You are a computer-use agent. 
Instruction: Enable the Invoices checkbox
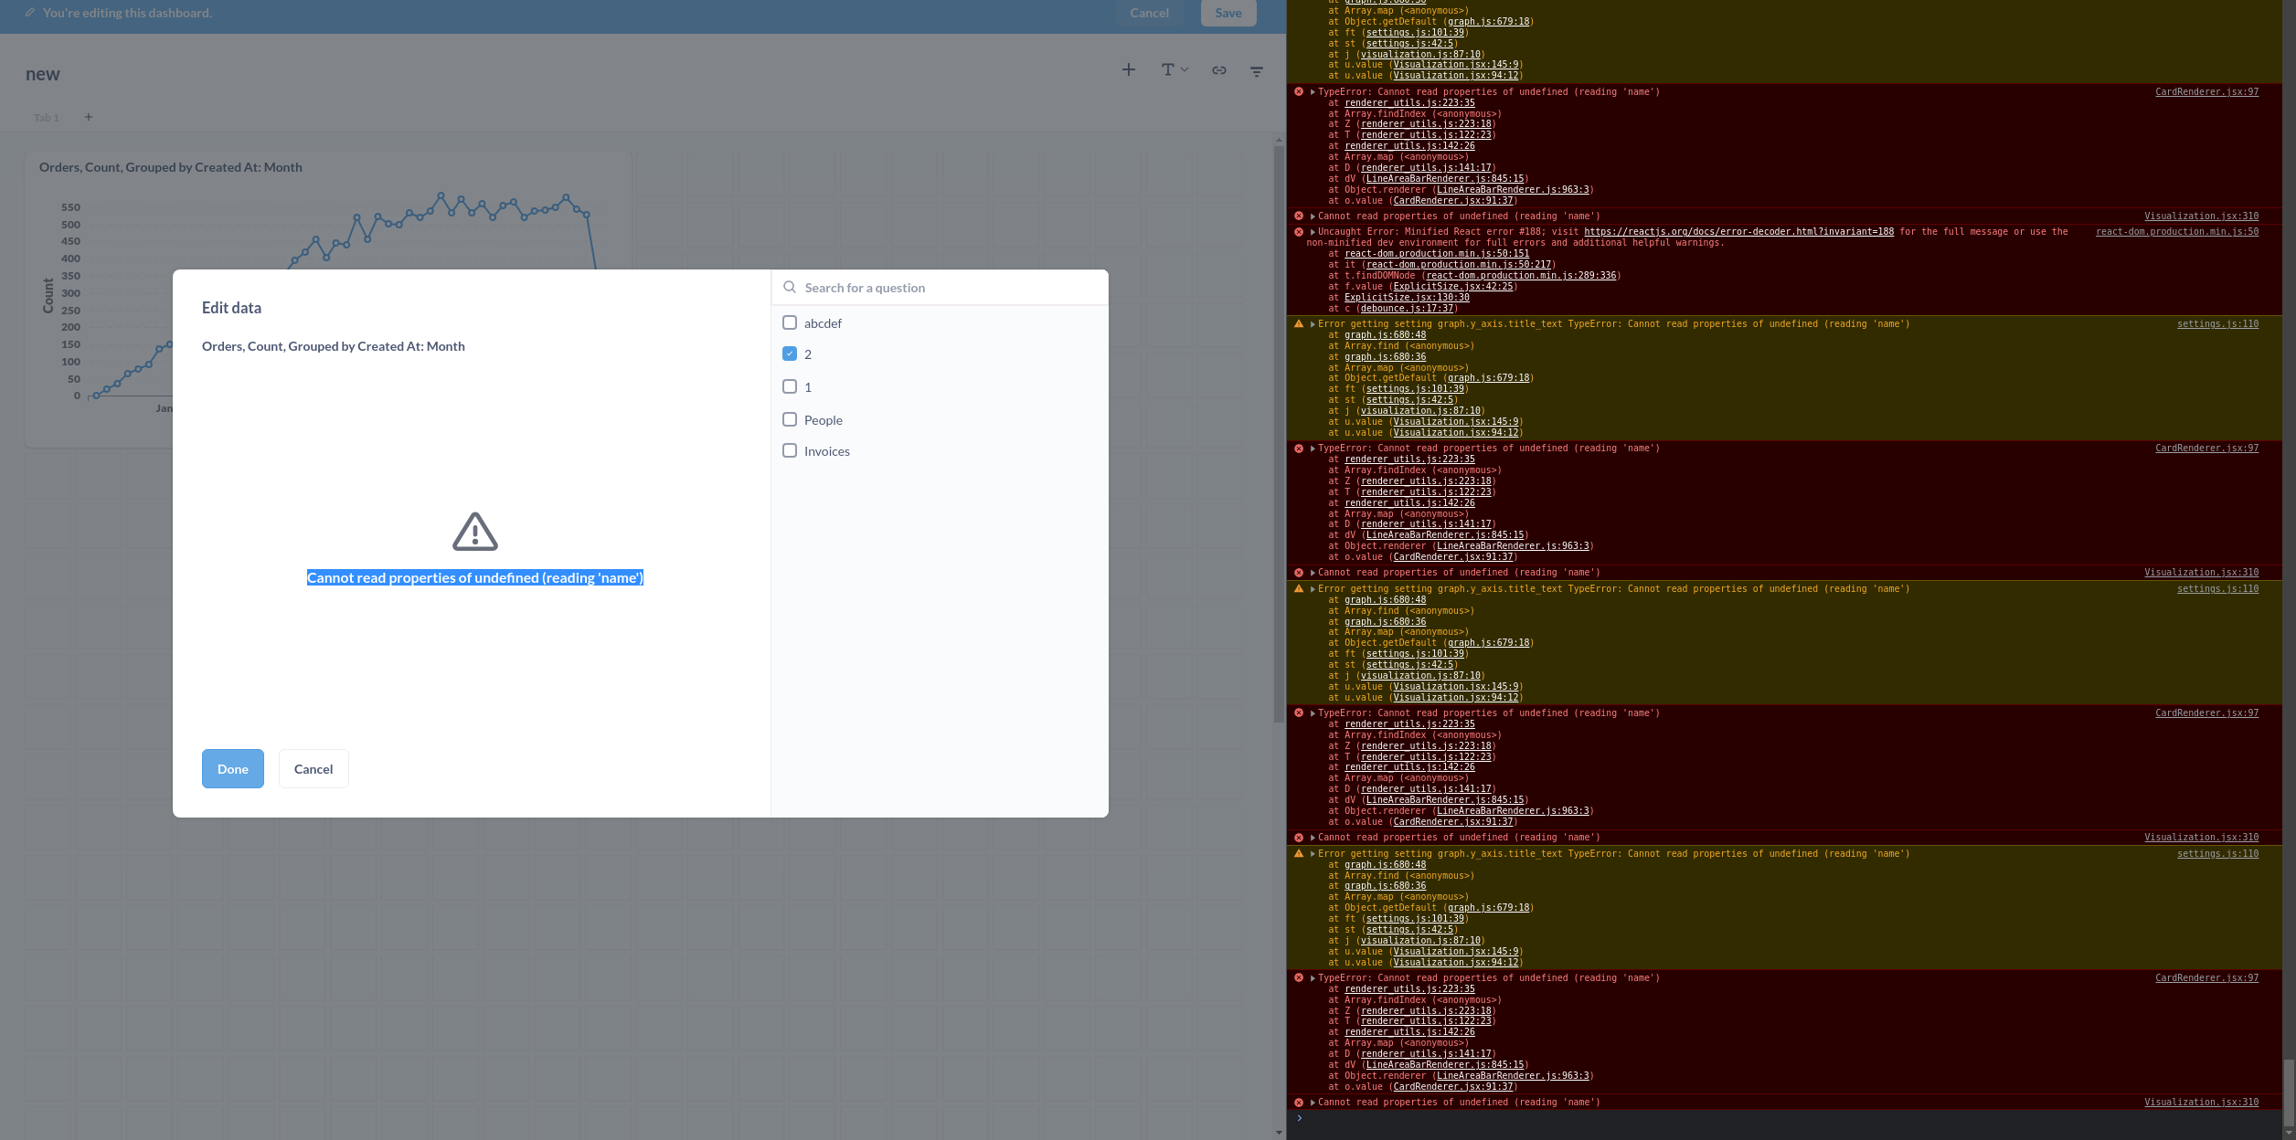click(x=790, y=450)
